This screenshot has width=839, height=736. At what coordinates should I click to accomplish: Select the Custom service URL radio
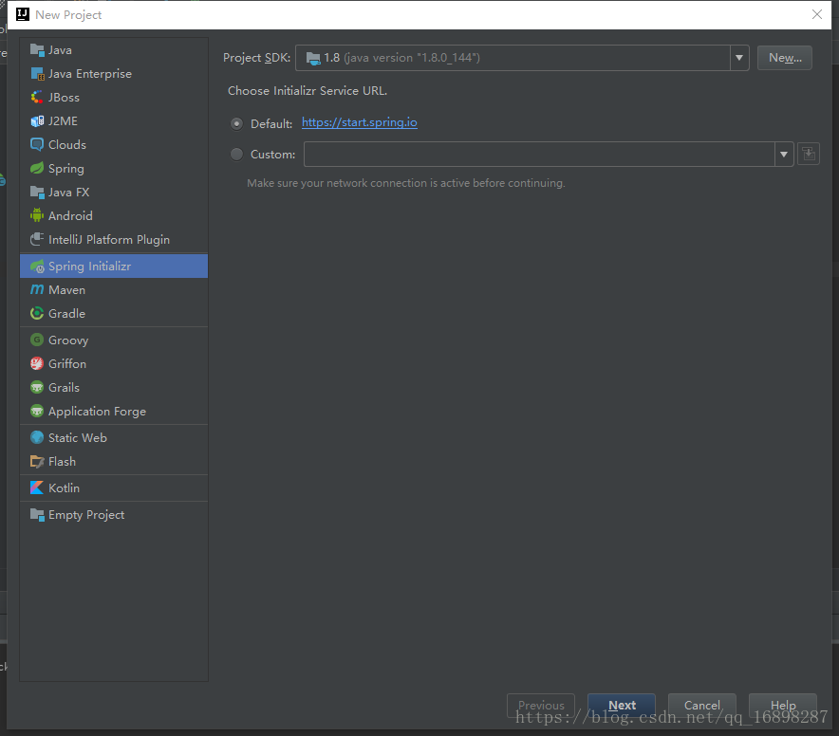coord(236,154)
